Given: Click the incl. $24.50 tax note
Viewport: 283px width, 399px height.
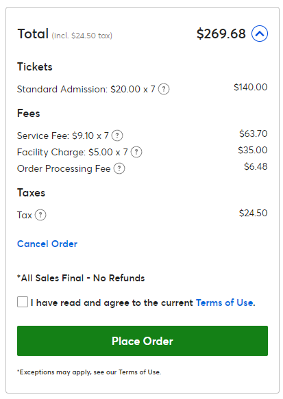Looking at the screenshot, I should pos(82,36).
